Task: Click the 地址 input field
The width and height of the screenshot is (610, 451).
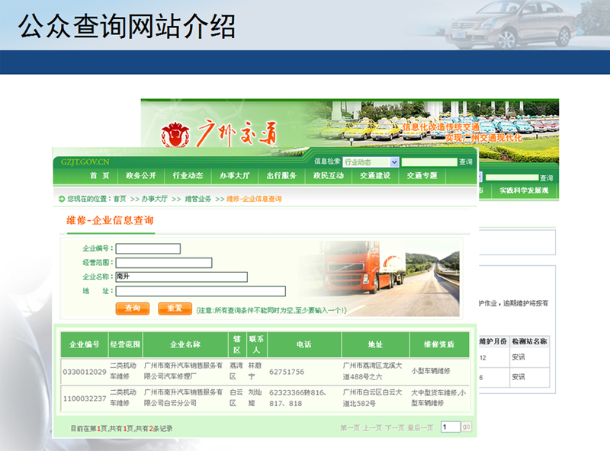Action: click(200, 291)
